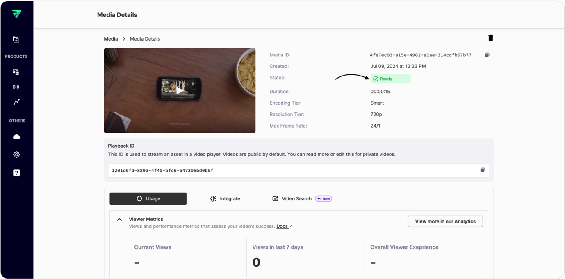Viewport: 565px width, 279px height.
Task: Open the add media folder icon
Action: coord(16,40)
